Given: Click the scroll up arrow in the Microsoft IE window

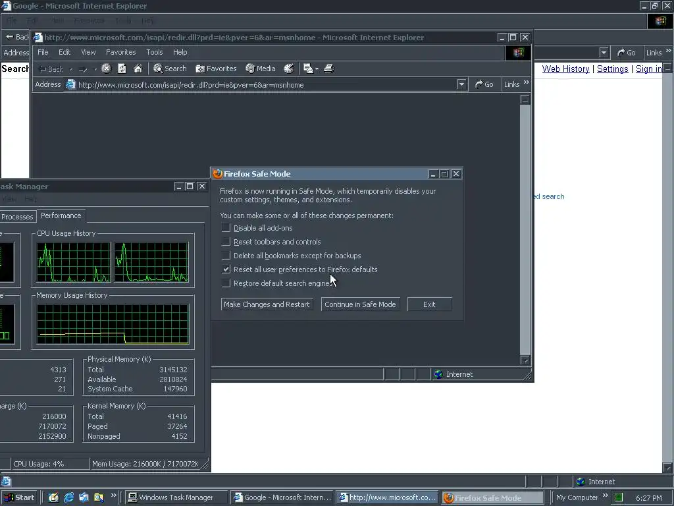Looking at the screenshot, I should point(525,99).
